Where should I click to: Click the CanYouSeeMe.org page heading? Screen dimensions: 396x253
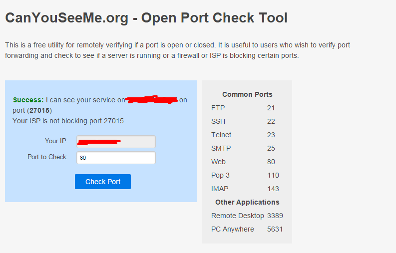[146, 18]
